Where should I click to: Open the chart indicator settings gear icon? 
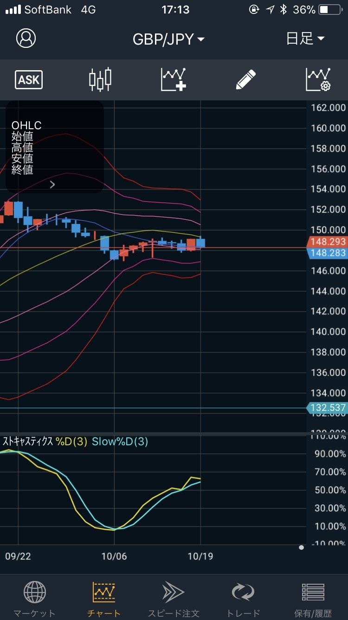pos(318,79)
